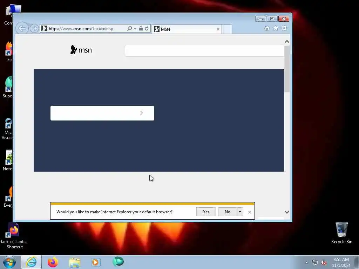Image resolution: width=359 pixels, height=269 pixels.
Task: Open the Windows Start menu orb
Action: [9, 262]
